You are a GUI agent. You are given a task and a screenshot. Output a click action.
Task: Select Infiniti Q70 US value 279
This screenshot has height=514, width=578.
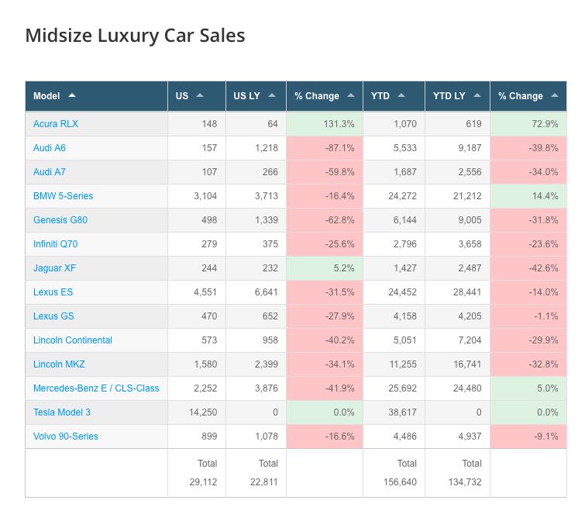point(197,243)
